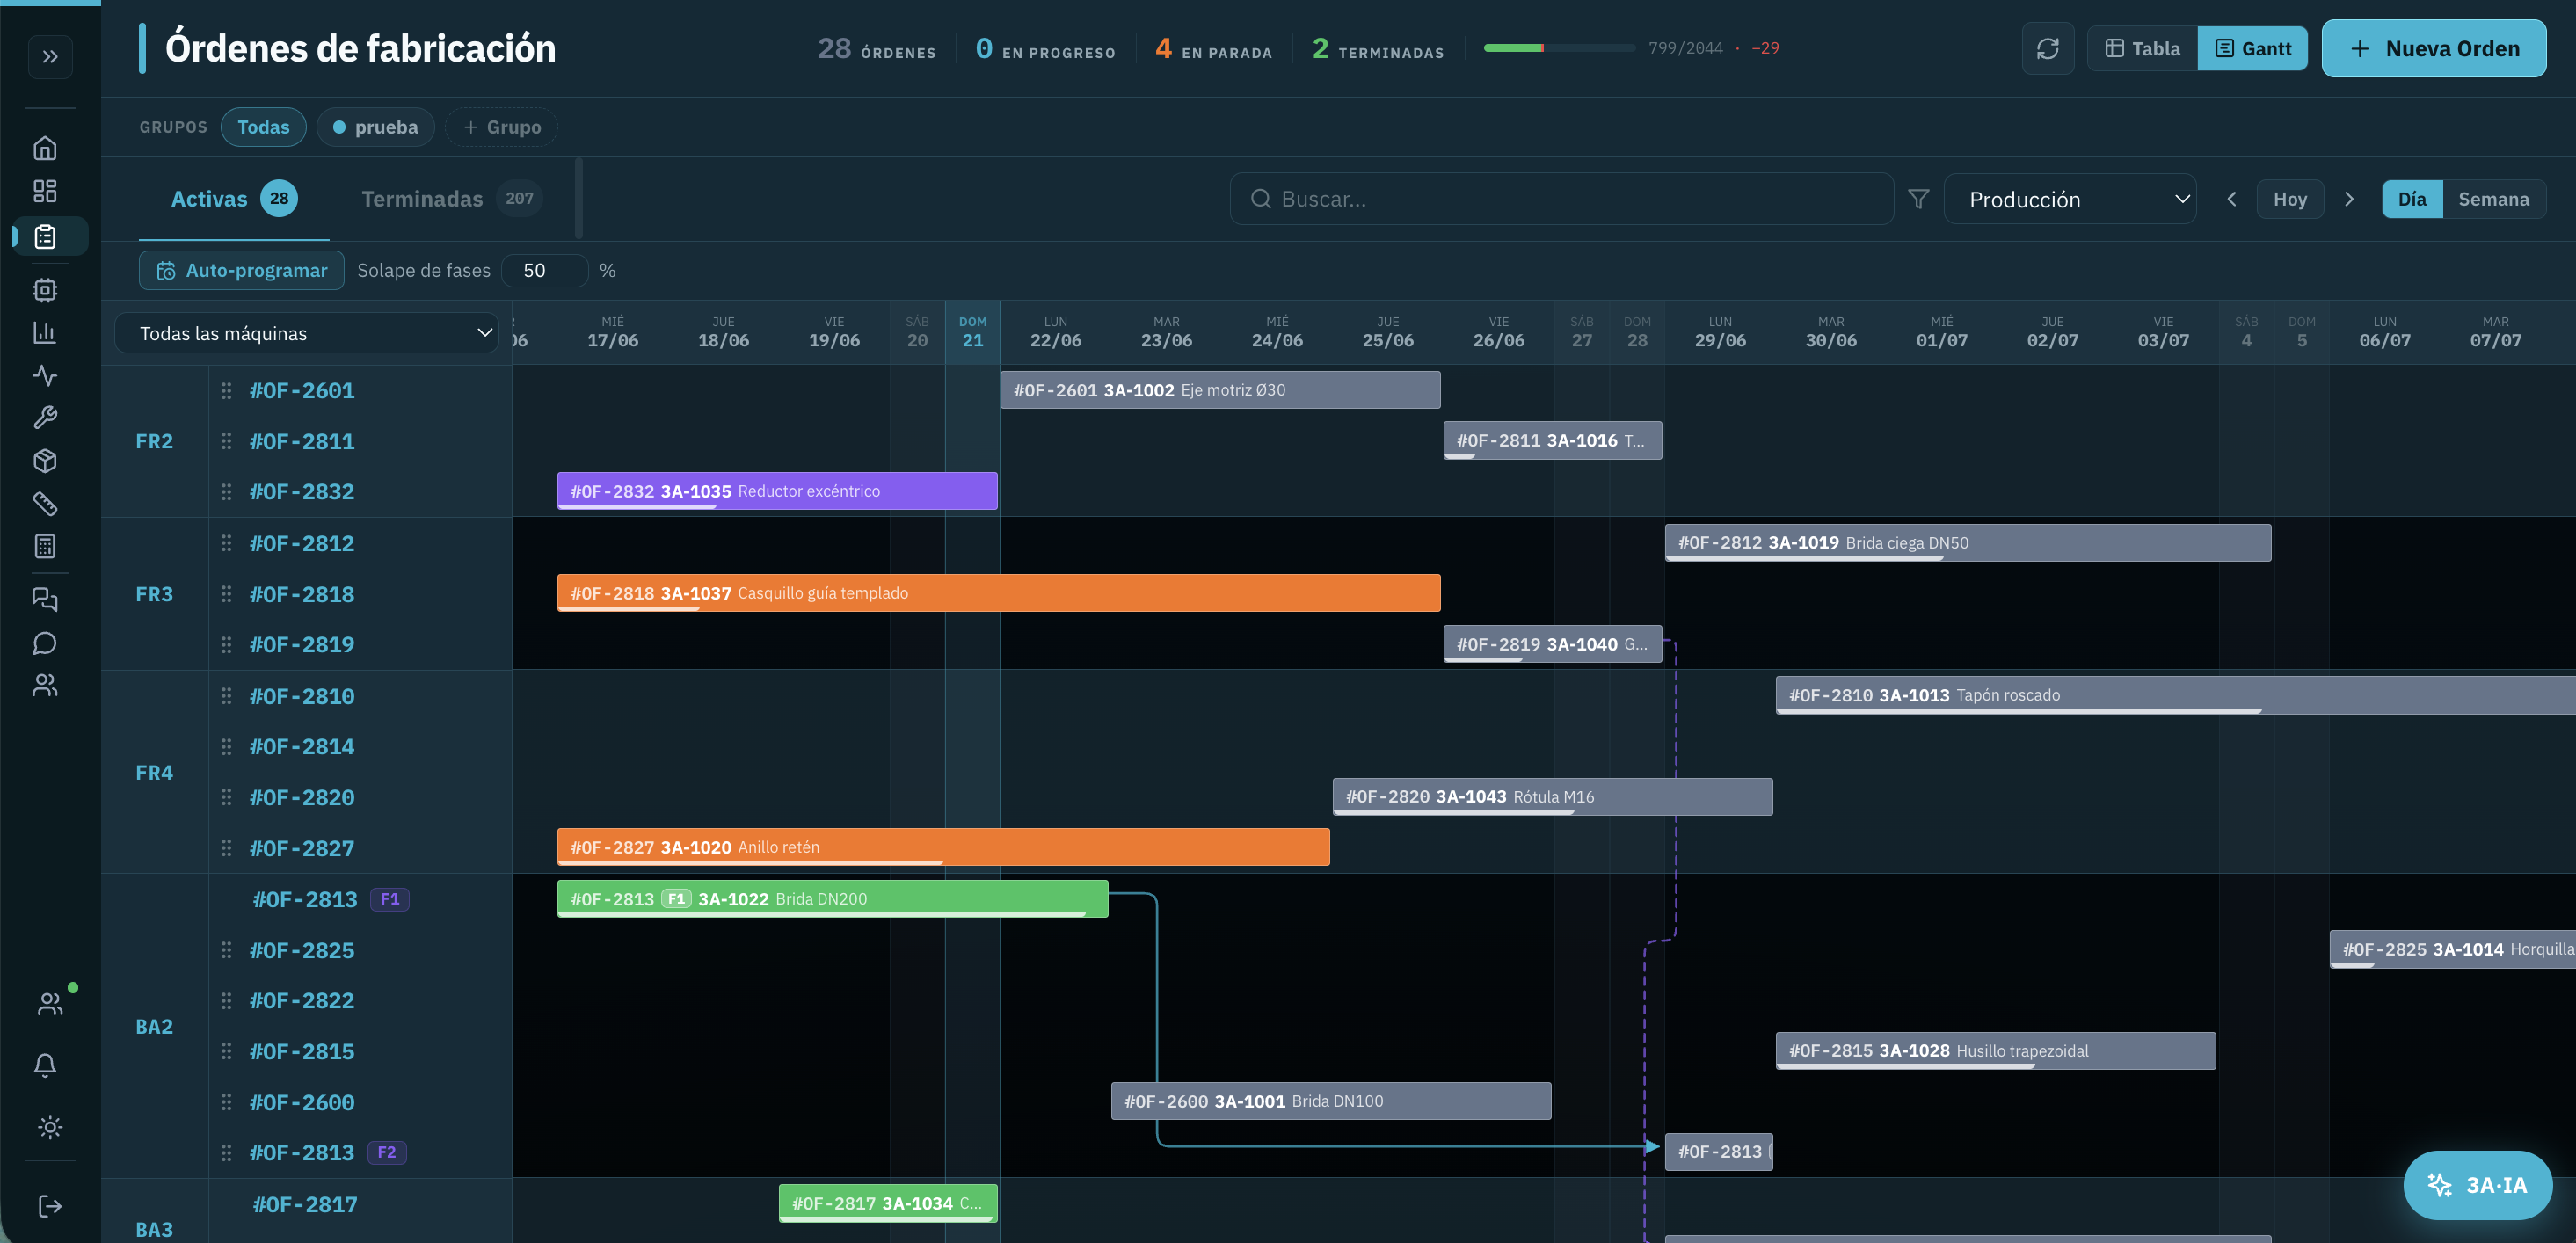2576x1243 pixels.
Task: Open the users icon in upper sidebar
Action: tap(45, 685)
